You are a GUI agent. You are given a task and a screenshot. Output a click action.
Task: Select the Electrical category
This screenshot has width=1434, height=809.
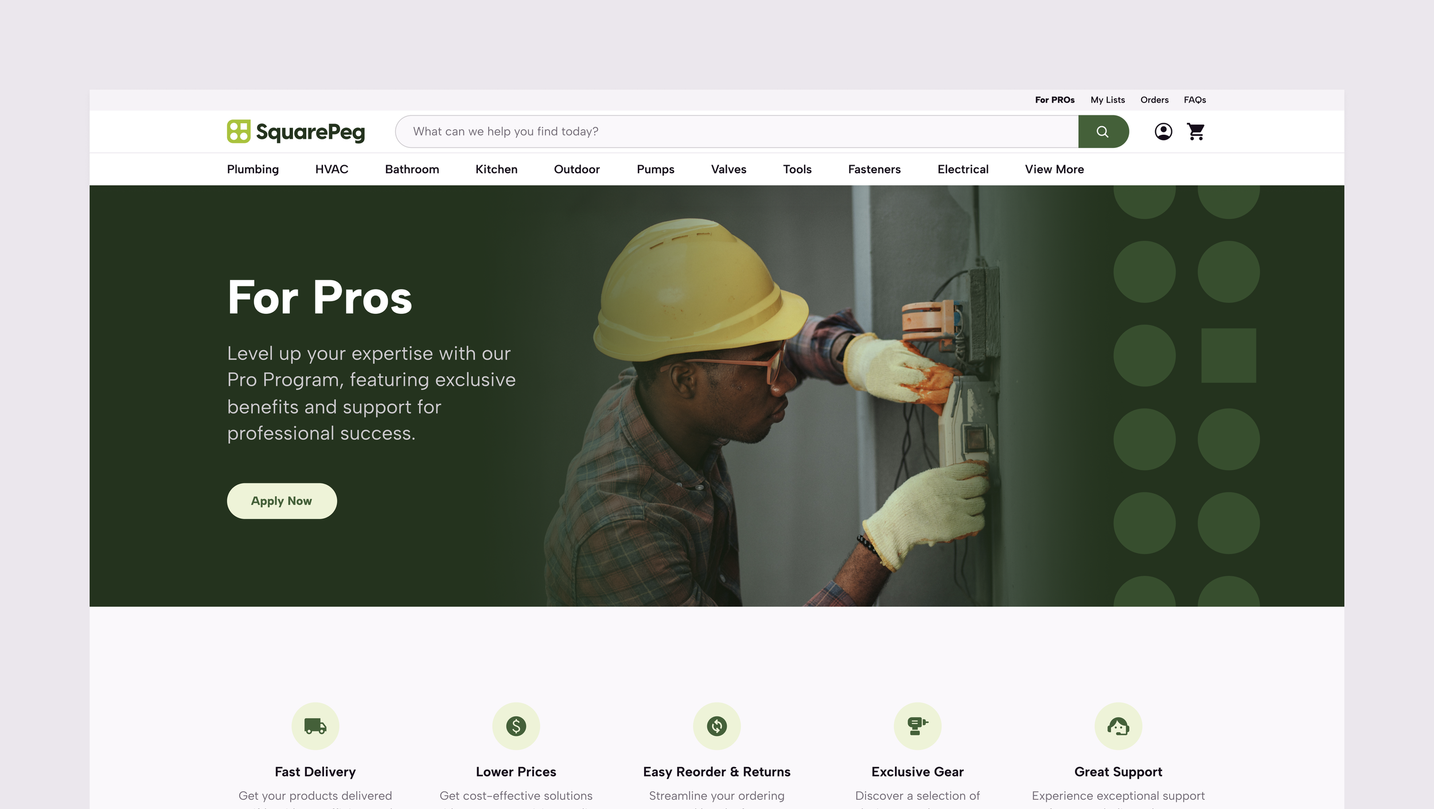(963, 169)
